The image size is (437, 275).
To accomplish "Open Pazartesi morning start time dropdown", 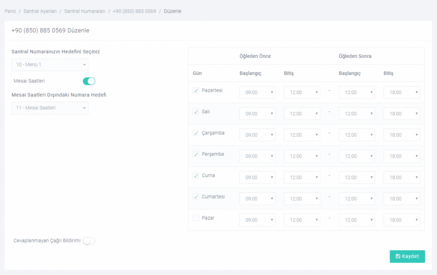I will [x=257, y=92].
